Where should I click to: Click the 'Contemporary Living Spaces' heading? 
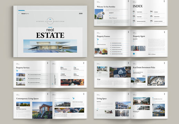pos(27,99)
